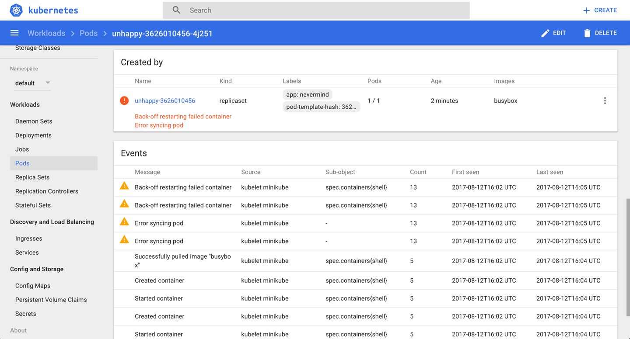Click the CREATE button

[x=600, y=10]
